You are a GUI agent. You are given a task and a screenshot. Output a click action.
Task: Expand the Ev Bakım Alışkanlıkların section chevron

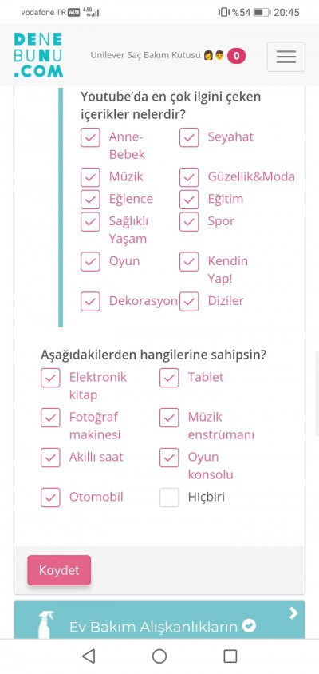point(293,613)
